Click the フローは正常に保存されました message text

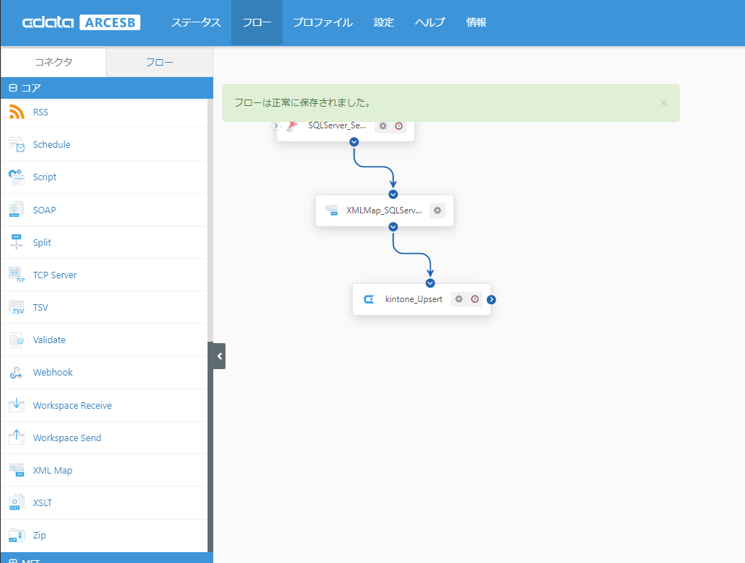303,102
